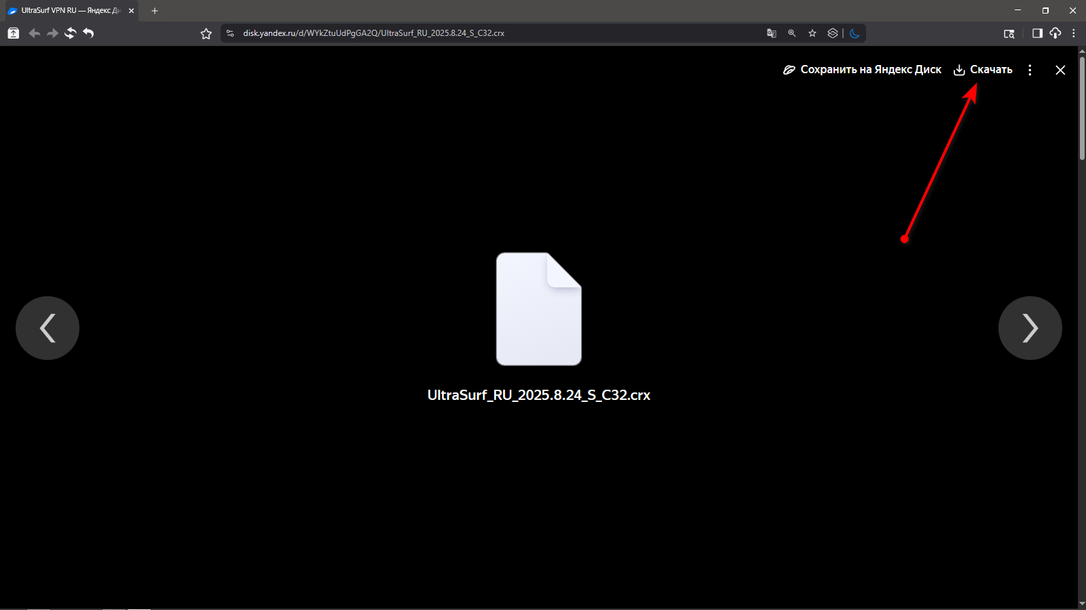Bookmark this page with the small star

pyautogui.click(x=812, y=33)
